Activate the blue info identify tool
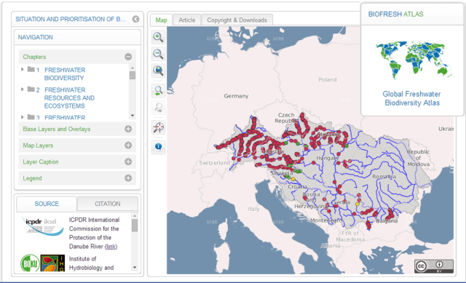The height and width of the screenshot is (283, 466). 158,146
